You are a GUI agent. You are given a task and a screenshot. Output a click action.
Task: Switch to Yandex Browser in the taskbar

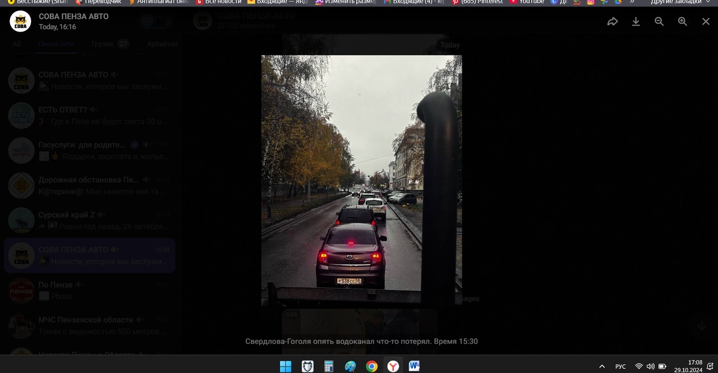[x=393, y=366]
